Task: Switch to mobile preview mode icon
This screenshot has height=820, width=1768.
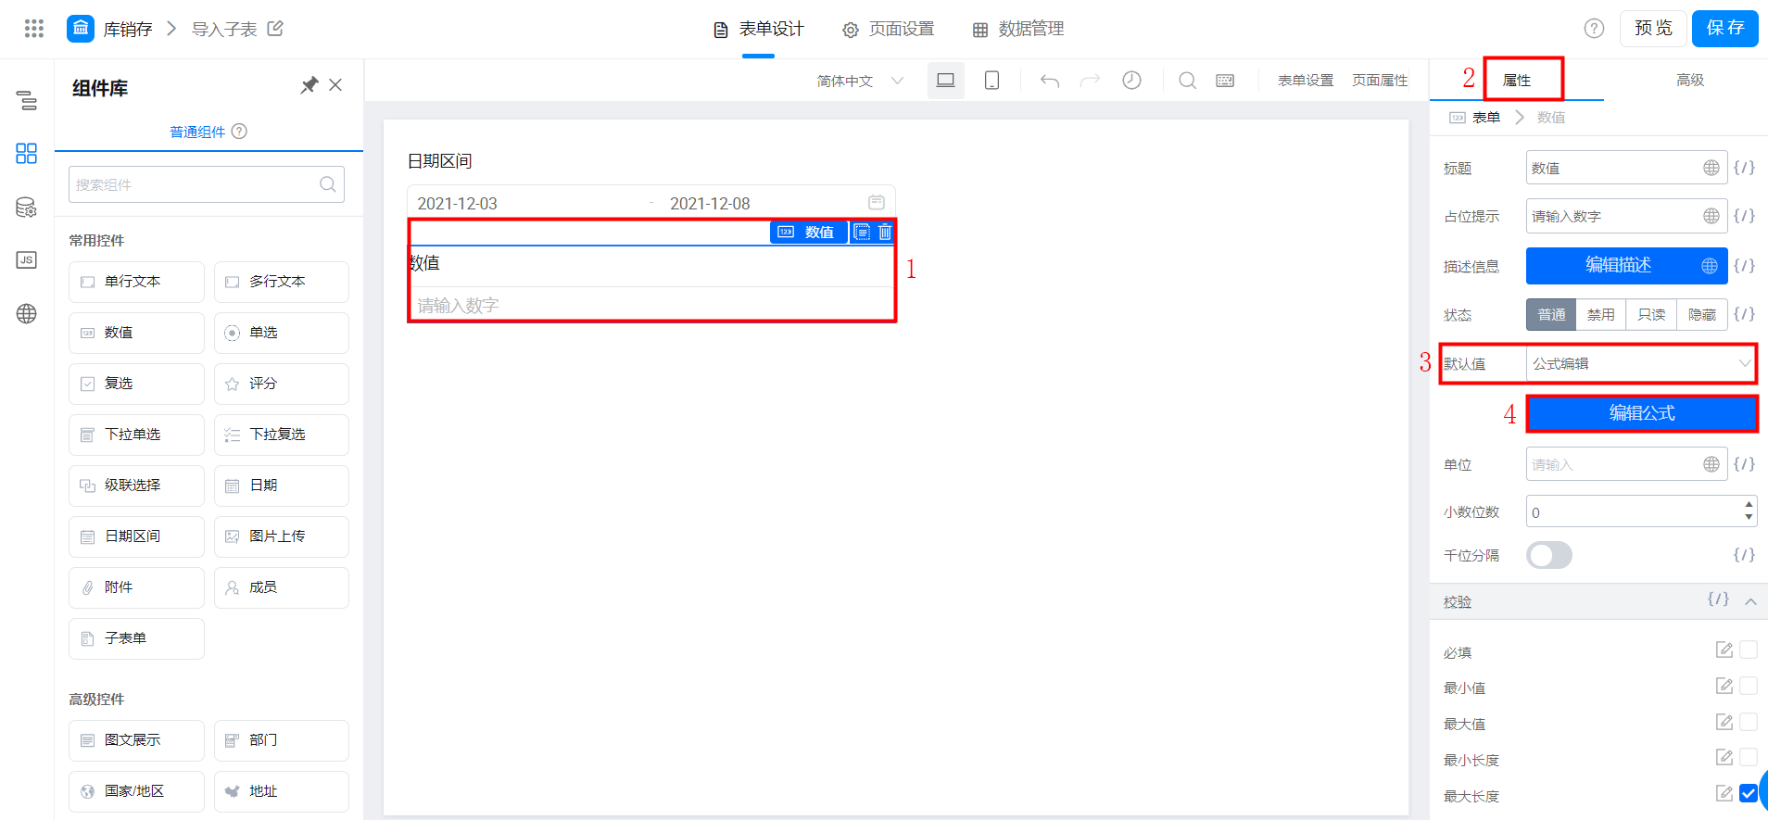Action: [x=991, y=81]
